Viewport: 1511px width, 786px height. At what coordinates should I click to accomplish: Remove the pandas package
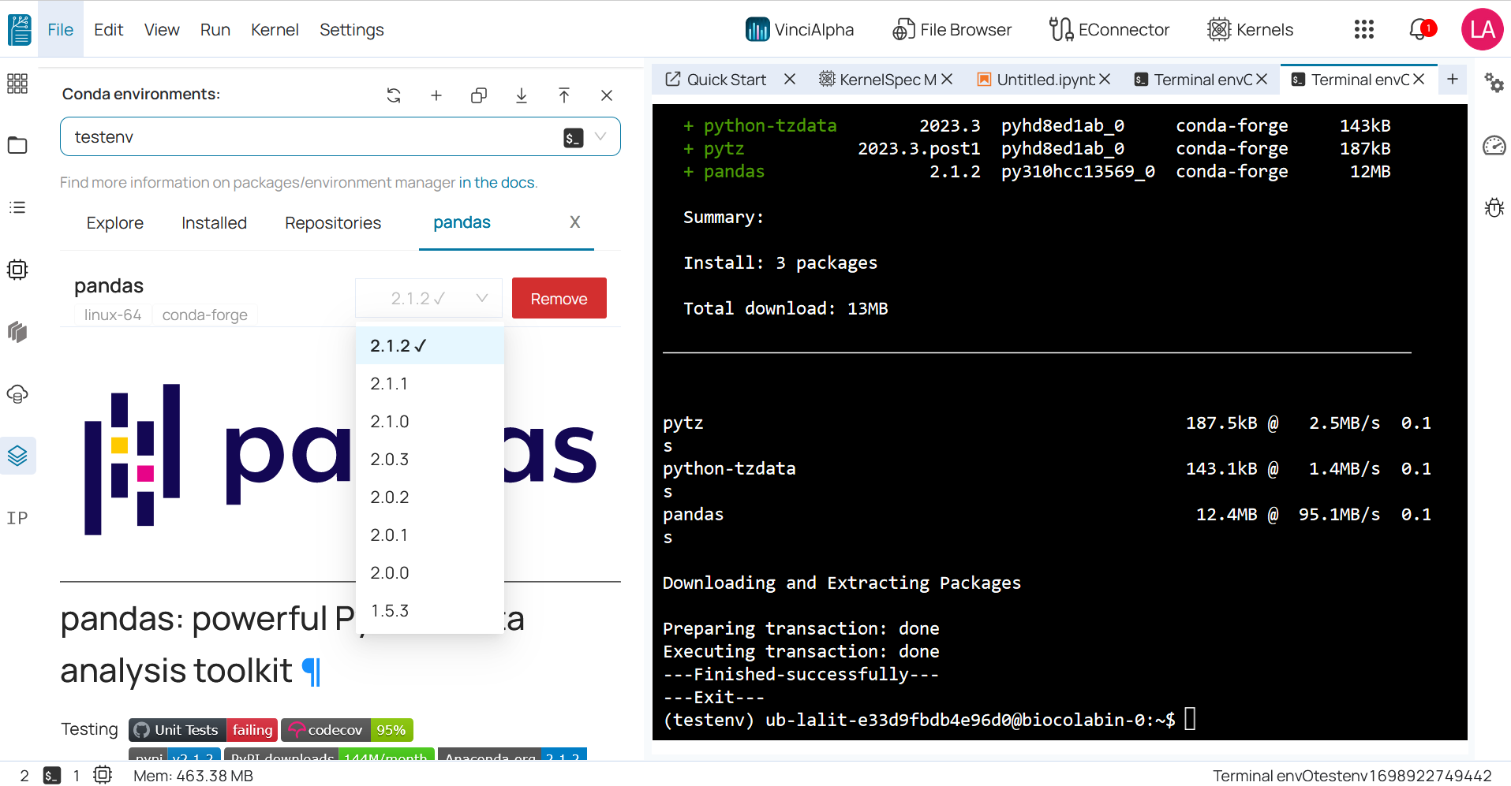tap(559, 299)
